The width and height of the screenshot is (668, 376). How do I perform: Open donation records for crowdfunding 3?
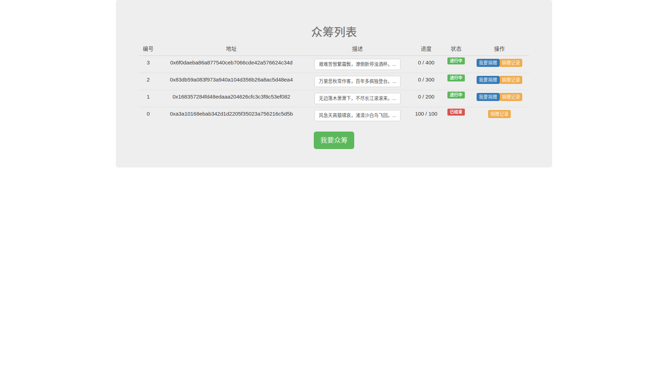(x=511, y=63)
